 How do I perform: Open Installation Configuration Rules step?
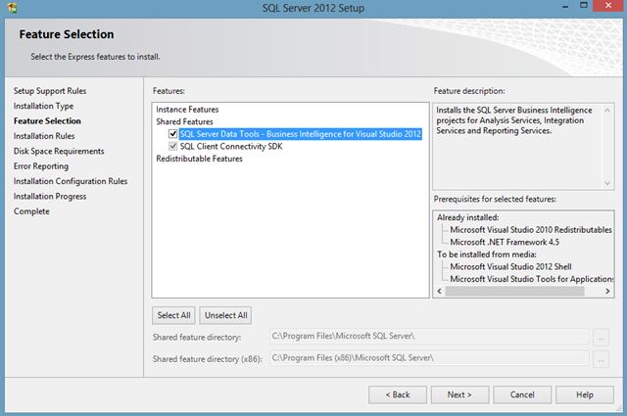point(71,181)
